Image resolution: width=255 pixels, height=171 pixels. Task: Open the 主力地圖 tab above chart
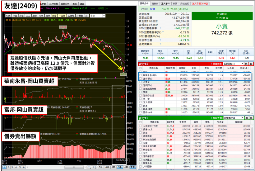tap(53, 4)
